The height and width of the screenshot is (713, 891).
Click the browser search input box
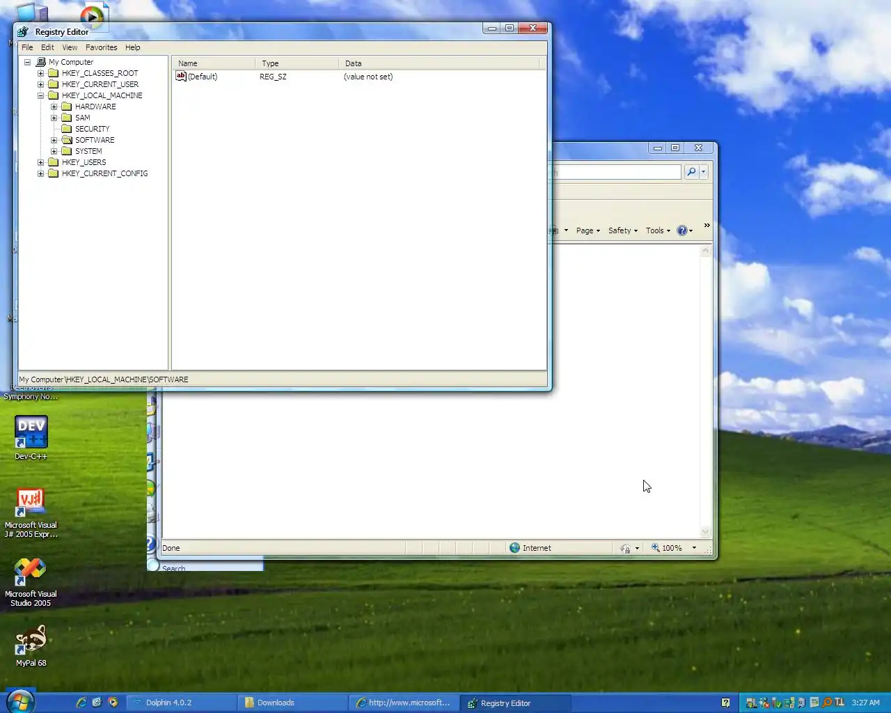(616, 172)
